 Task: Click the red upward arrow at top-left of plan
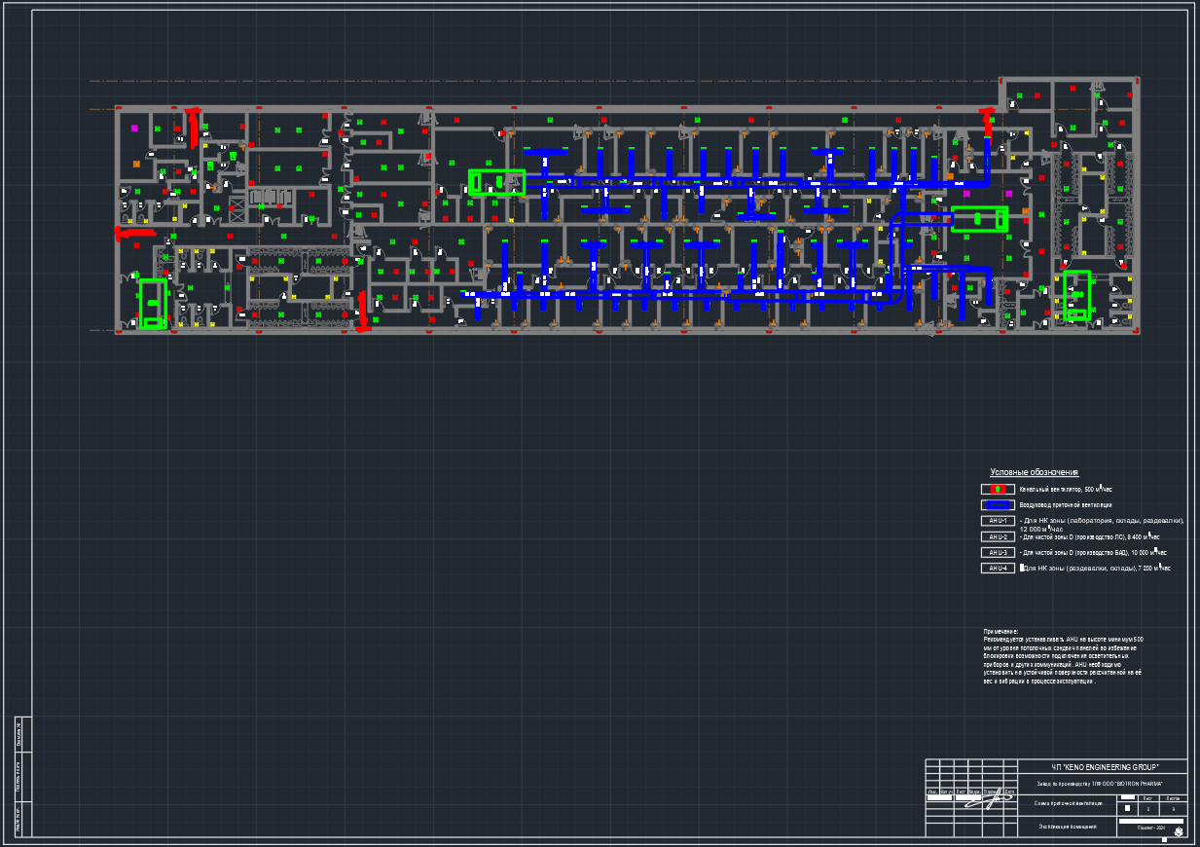coord(193,125)
